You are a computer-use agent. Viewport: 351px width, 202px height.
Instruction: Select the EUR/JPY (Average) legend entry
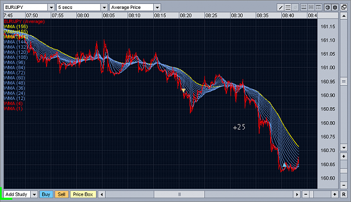(x=24, y=21)
